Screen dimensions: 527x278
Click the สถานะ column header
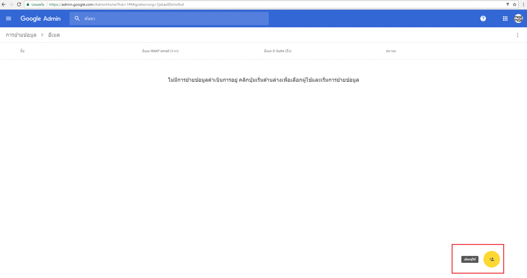click(x=391, y=51)
